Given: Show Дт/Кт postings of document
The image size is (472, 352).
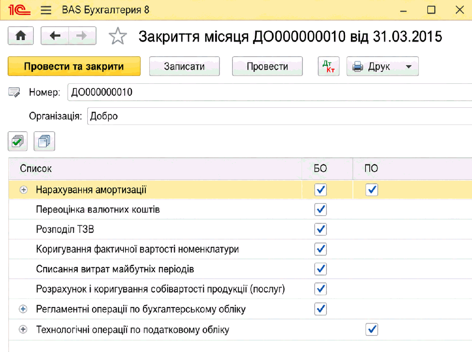Looking at the screenshot, I should [328, 66].
